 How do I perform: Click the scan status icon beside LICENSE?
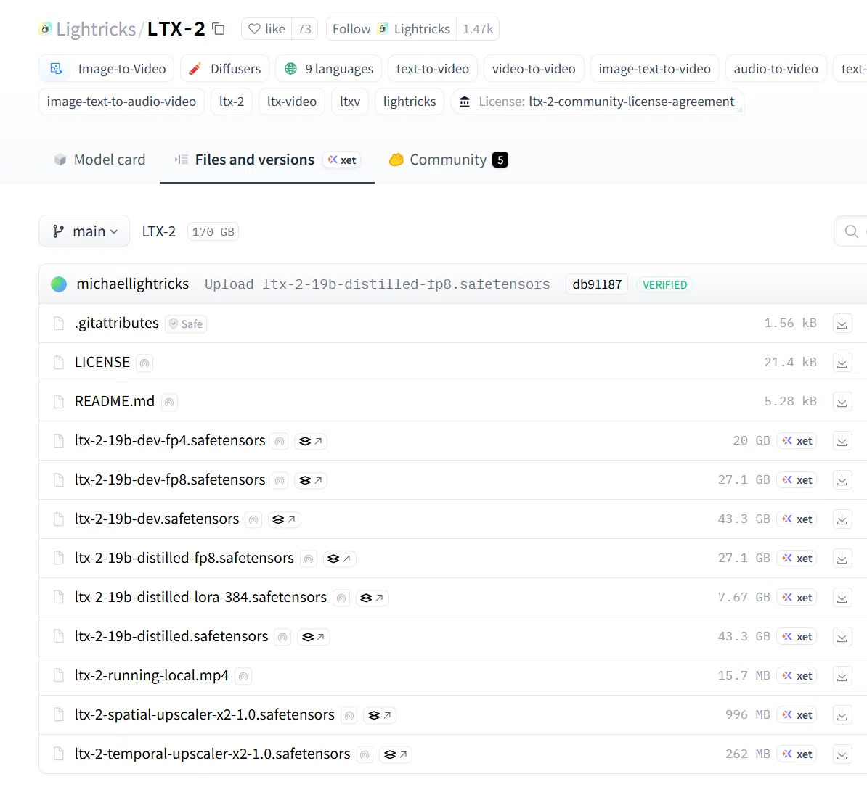(x=144, y=363)
